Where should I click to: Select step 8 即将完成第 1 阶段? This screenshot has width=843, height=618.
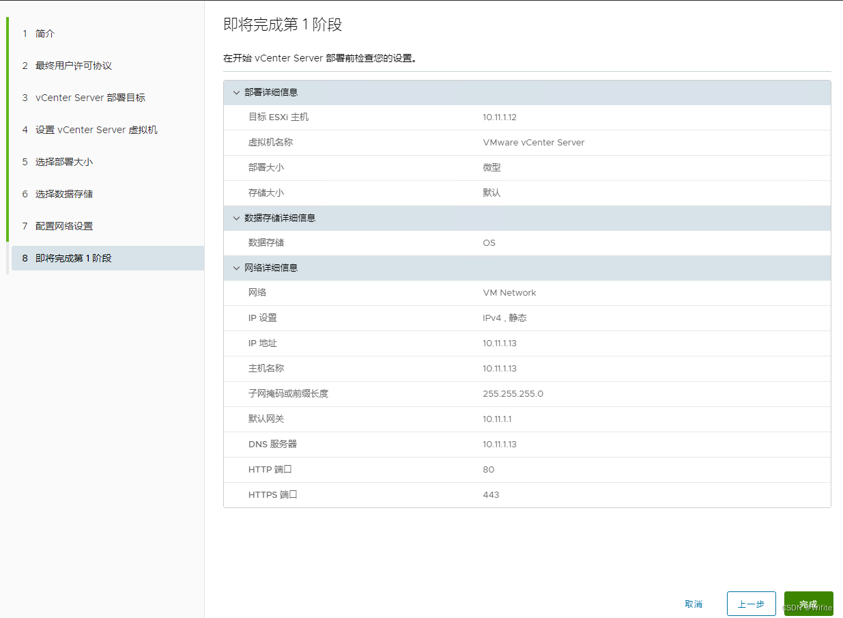[107, 258]
